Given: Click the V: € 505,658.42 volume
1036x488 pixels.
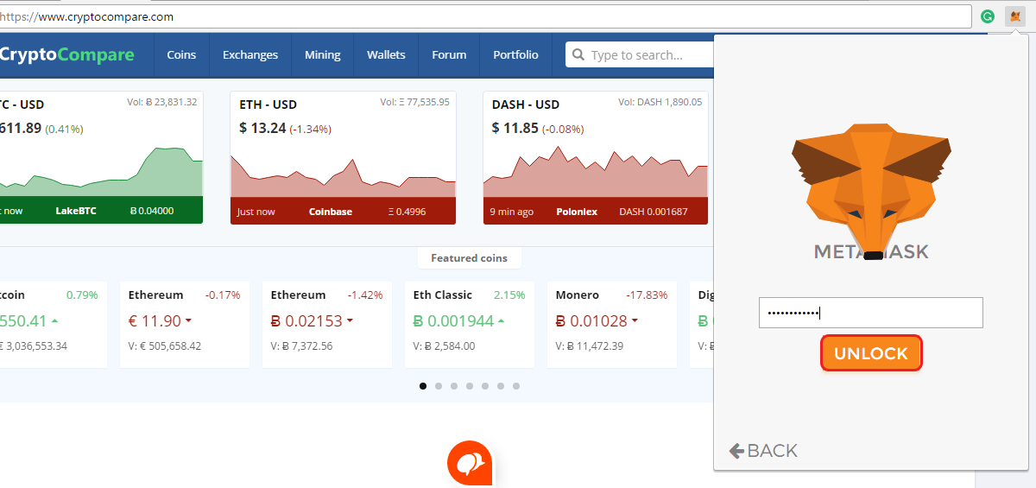Looking at the screenshot, I should point(165,345).
